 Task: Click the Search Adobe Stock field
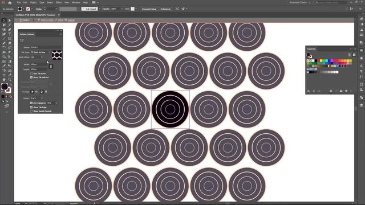pos(331,2)
